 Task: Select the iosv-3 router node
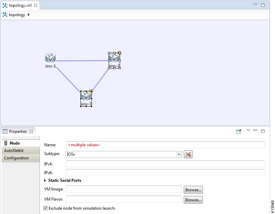tap(86, 97)
